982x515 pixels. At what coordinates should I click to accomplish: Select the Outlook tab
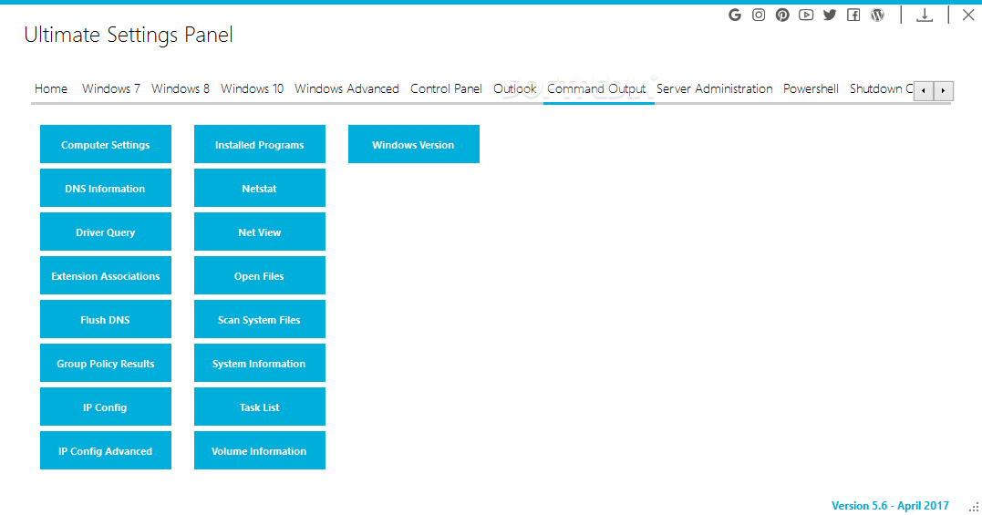click(515, 88)
